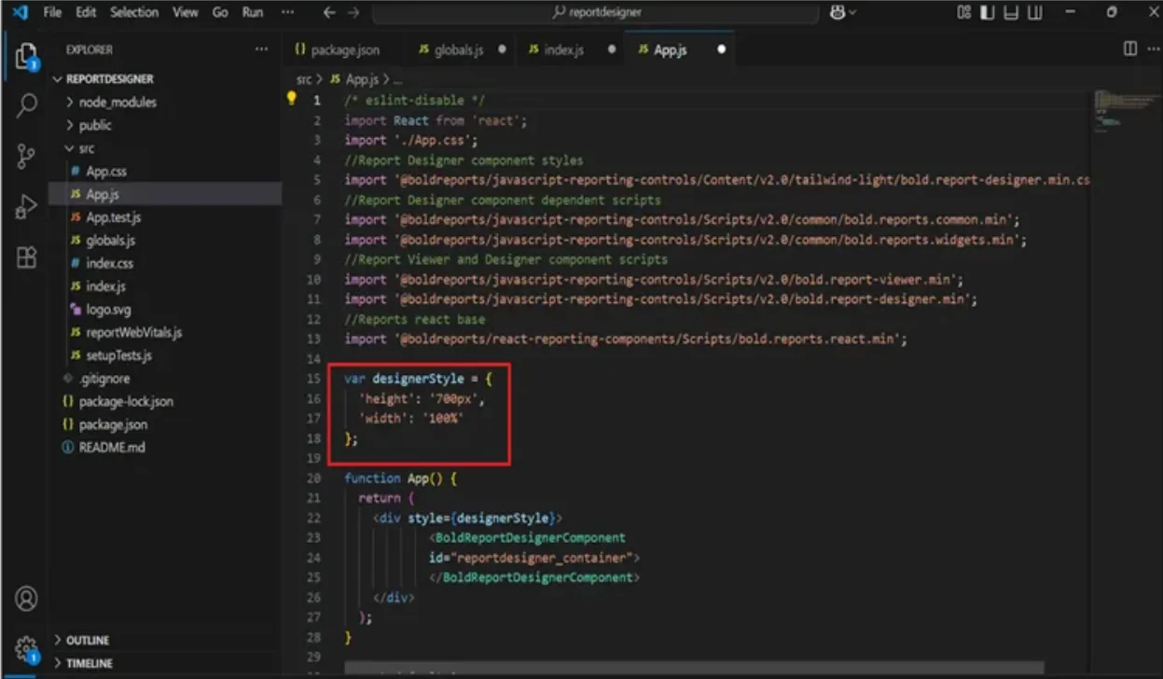
Task: Open the Manage gear icon
Action: pos(26,648)
